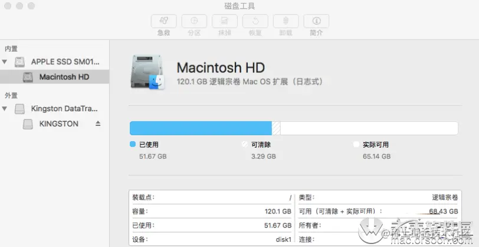
Task: Click the white 实际可用 legend dot
Action: point(356,144)
